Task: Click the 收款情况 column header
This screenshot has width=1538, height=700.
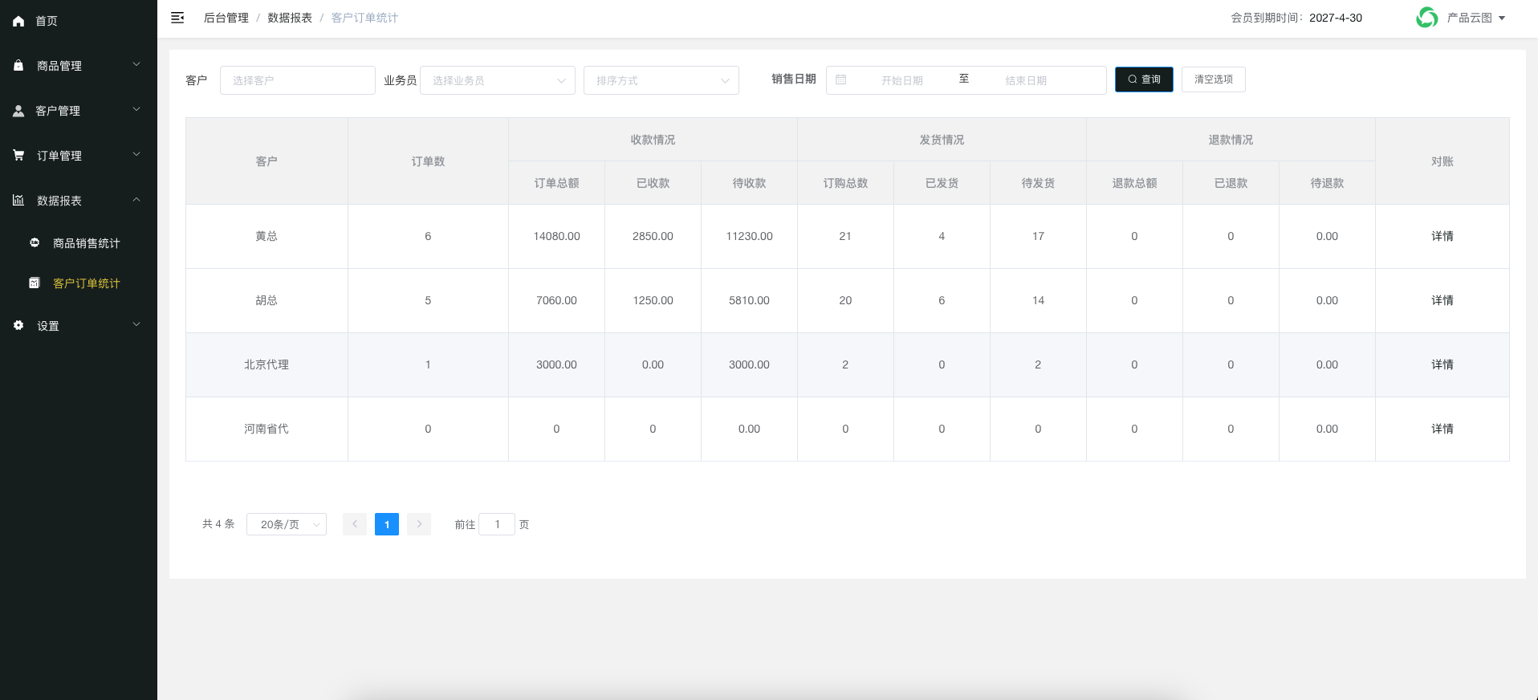Action: click(x=653, y=140)
